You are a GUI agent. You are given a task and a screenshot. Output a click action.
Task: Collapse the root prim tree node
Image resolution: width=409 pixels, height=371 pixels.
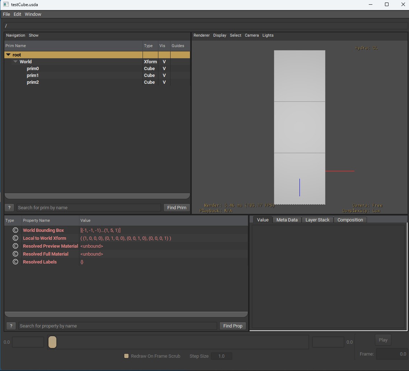tap(9, 55)
